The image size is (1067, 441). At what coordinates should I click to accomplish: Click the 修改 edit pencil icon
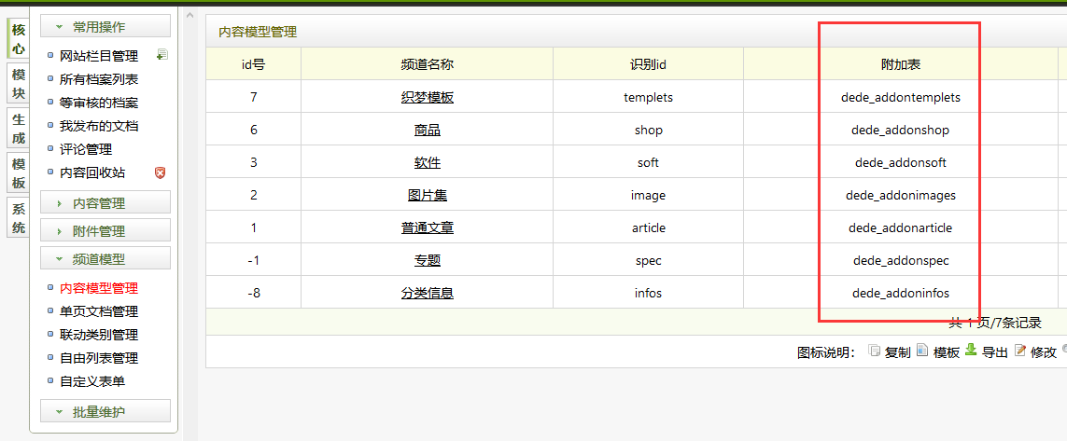(1020, 351)
